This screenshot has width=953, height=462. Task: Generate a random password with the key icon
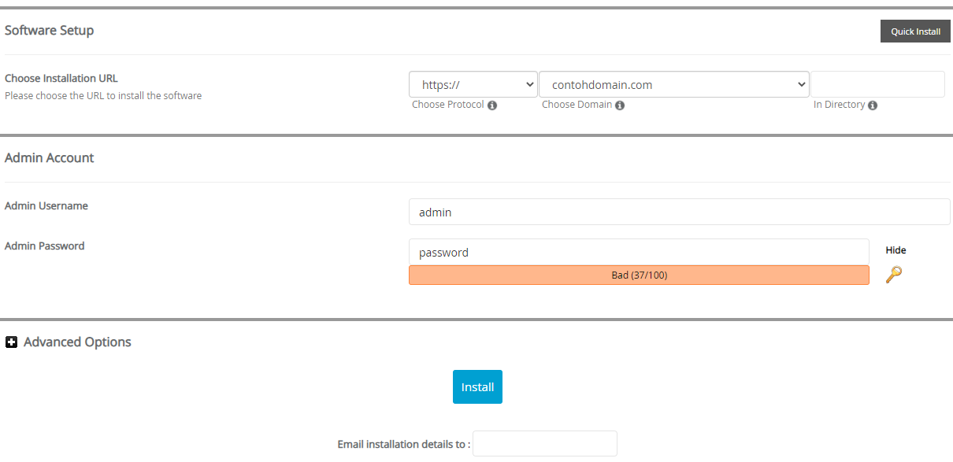coord(894,275)
